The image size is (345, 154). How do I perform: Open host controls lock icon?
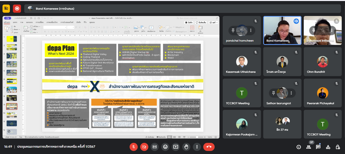click(338, 147)
